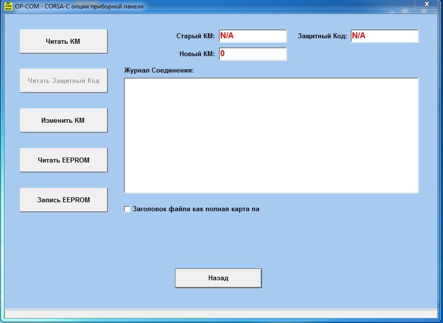443x323 pixels.
Task: Click the Читать КМ button
Action: pos(64,41)
